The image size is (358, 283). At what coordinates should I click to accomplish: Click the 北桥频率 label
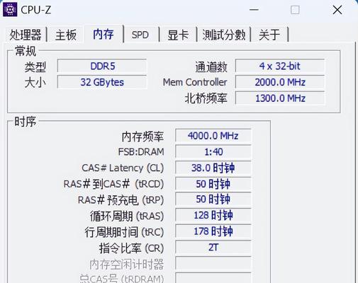point(206,98)
